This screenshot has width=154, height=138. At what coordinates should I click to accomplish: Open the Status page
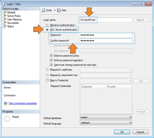10,26
